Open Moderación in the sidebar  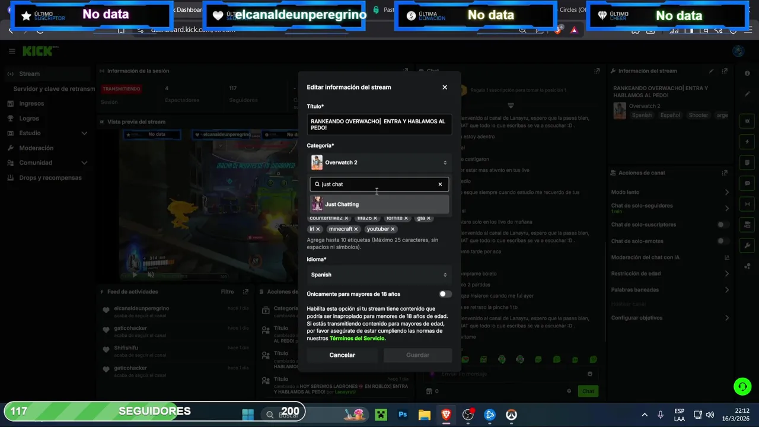(x=36, y=148)
